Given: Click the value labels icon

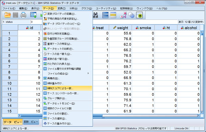Looking at the screenshot, I should 123,15.
